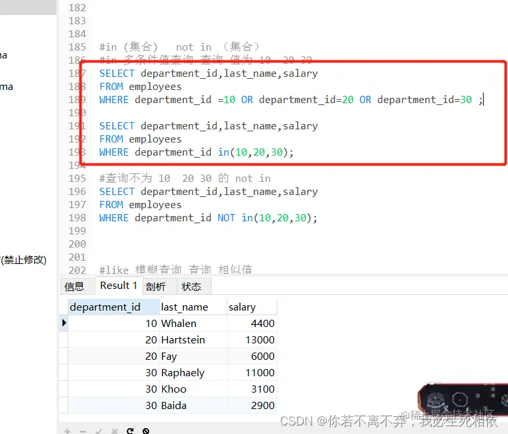Click the NOT keyword on line 198
Viewport: 508px width, 434px height.
(226, 218)
